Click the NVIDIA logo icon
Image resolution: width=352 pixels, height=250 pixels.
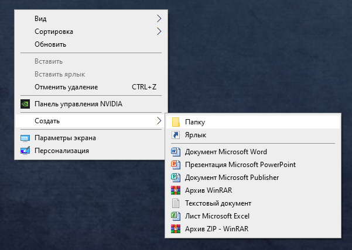[x=25, y=104]
